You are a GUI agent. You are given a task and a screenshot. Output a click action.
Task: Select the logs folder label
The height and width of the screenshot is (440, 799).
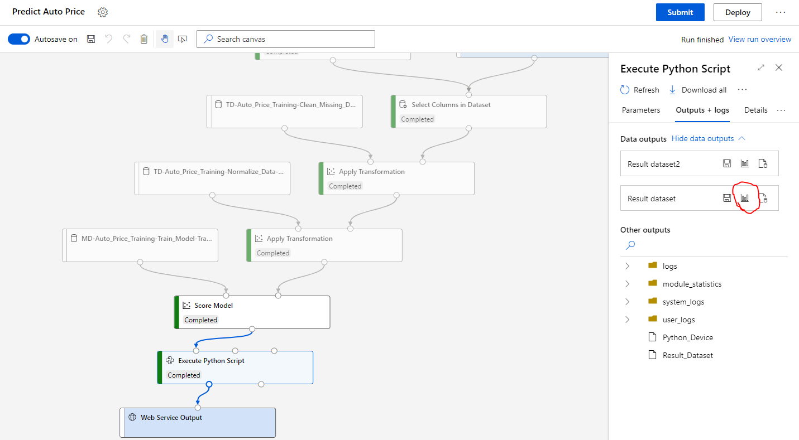coord(670,267)
